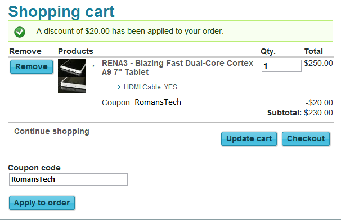
Task: Remove the RENA3 tablet from cart
Action: click(32, 66)
